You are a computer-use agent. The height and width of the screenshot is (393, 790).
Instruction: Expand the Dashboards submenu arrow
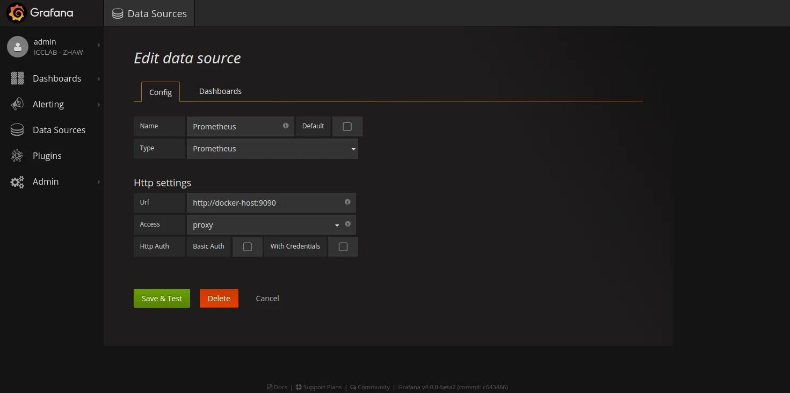pyautogui.click(x=99, y=79)
